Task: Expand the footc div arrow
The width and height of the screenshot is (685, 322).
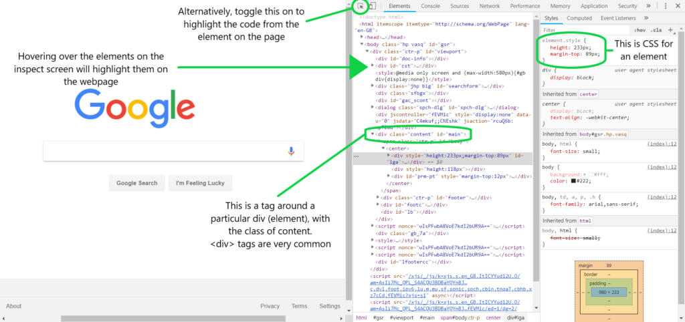Action: coord(378,204)
